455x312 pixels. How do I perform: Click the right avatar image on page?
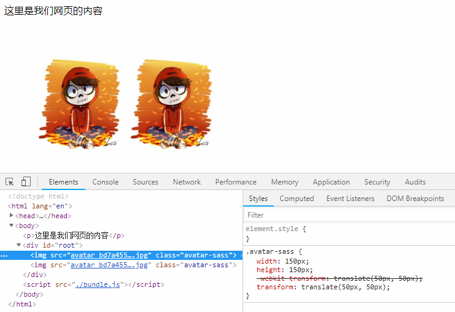pos(171,104)
